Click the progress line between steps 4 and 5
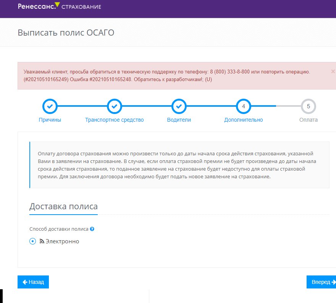 click(x=276, y=106)
